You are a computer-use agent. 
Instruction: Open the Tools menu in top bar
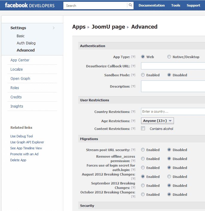pyautogui.click(x=176, y=5)
